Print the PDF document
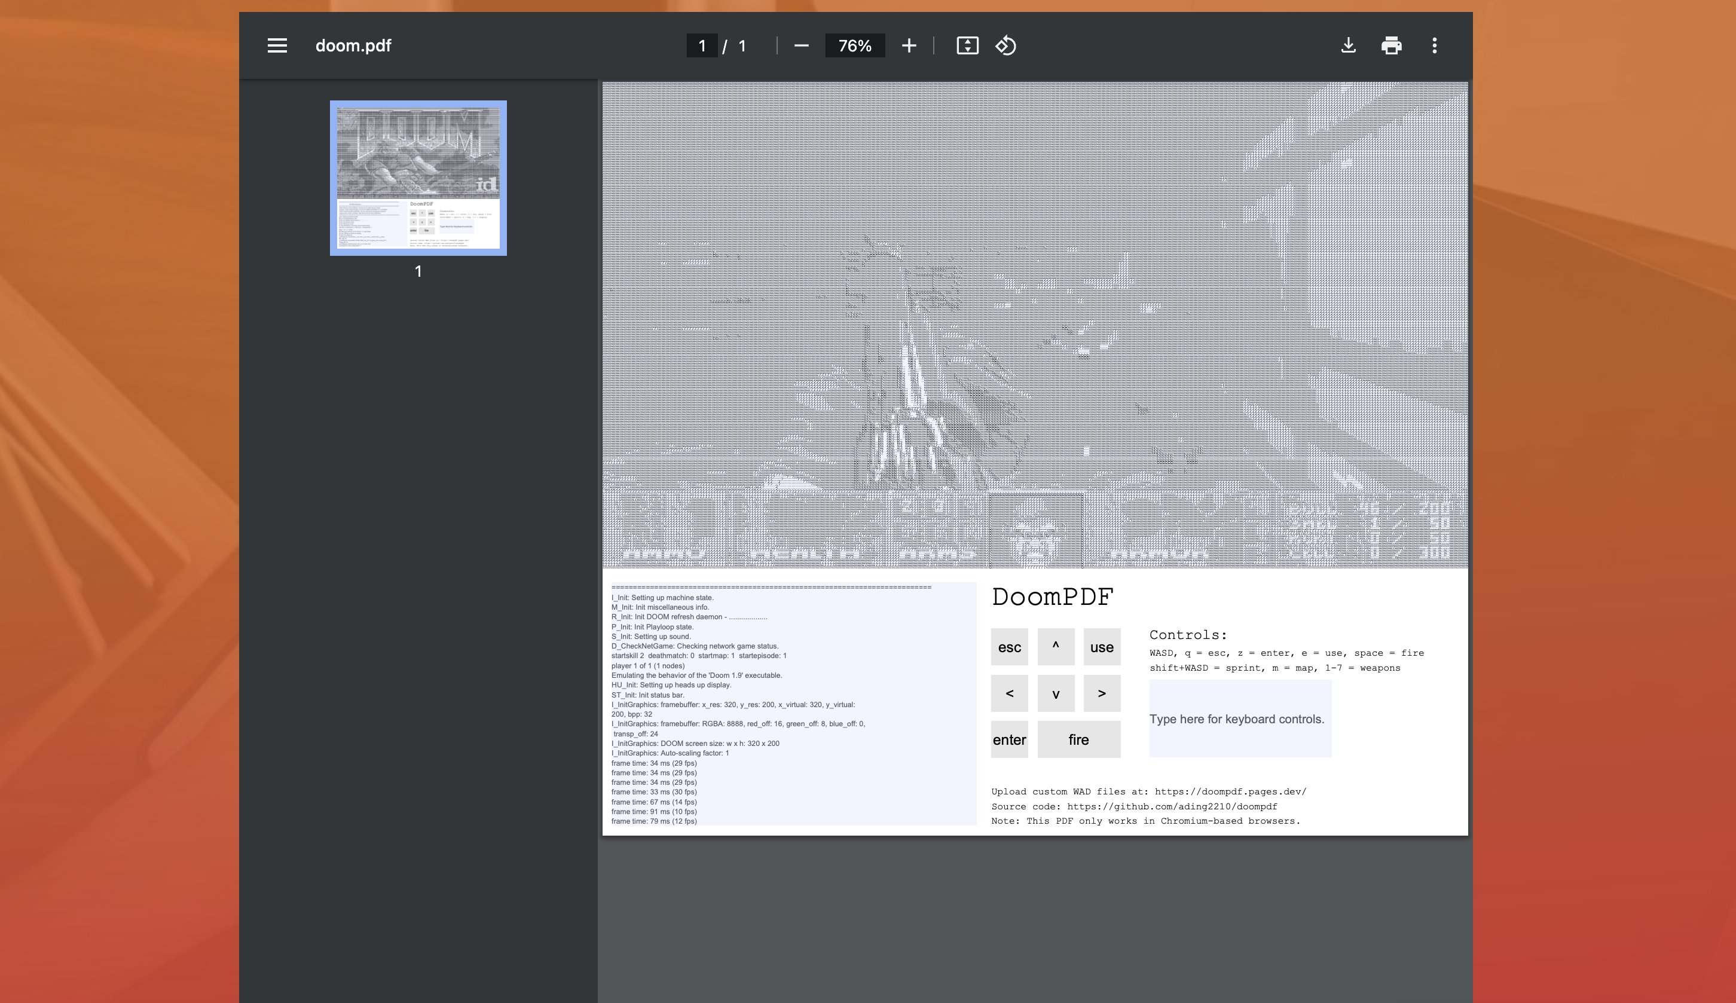This screenshot has width=1736, height=1003. [1392, 45]
